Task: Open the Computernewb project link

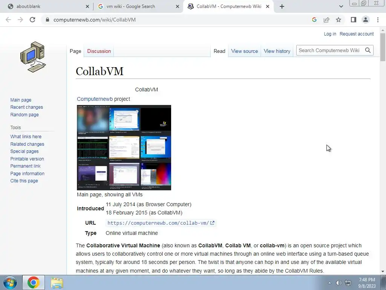Action: coord(95,99)
